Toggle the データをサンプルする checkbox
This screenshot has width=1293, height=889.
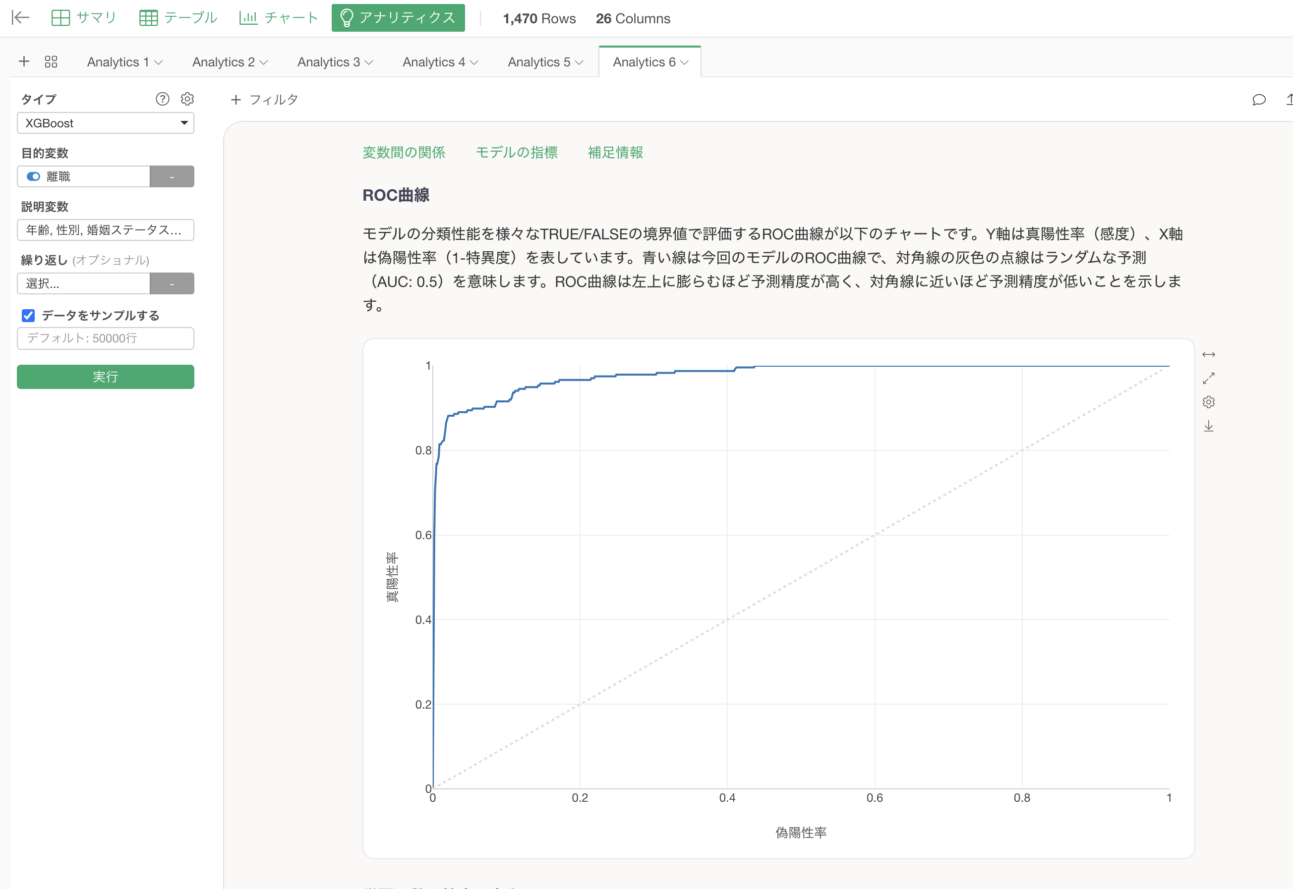pyautogui.click(x=28, y=316)
